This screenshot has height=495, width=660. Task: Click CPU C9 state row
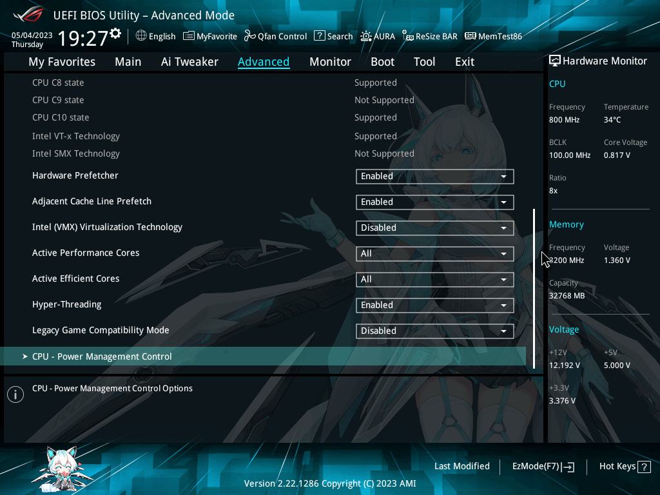point(223,100)
